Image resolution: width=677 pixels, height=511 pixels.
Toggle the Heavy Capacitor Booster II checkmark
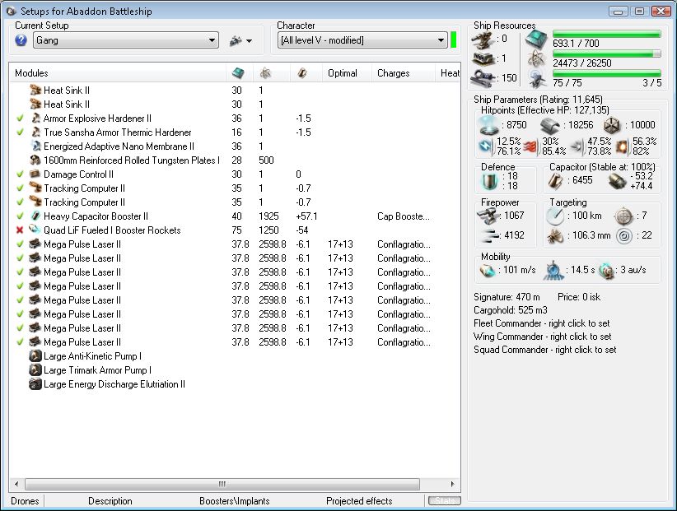[20, 216]
